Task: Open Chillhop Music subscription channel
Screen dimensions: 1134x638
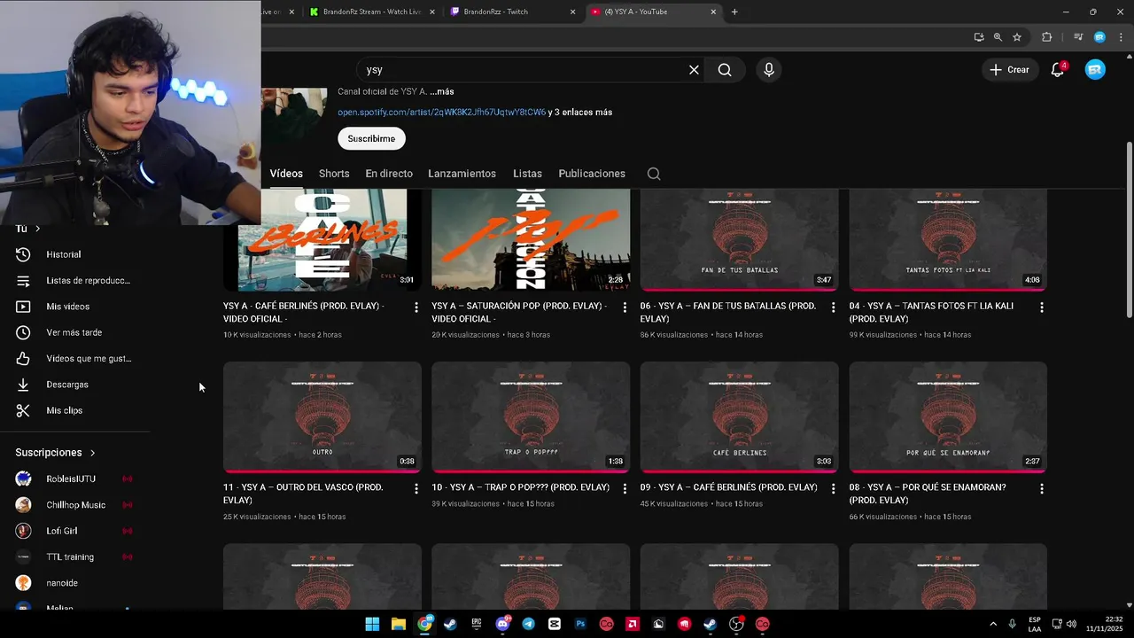Action: point(75,505)
